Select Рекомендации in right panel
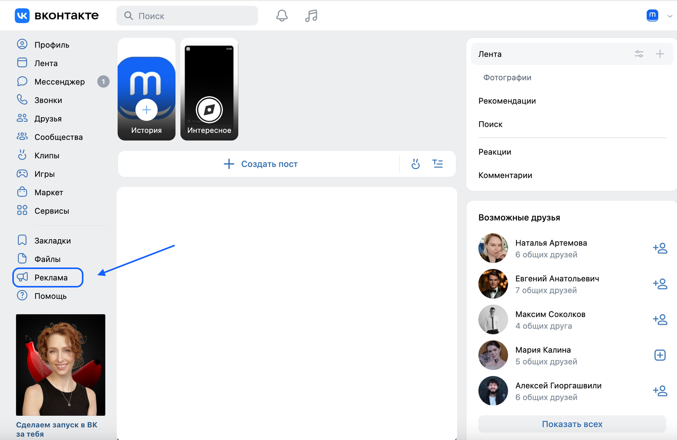677x440 pixels. (507, 101)
